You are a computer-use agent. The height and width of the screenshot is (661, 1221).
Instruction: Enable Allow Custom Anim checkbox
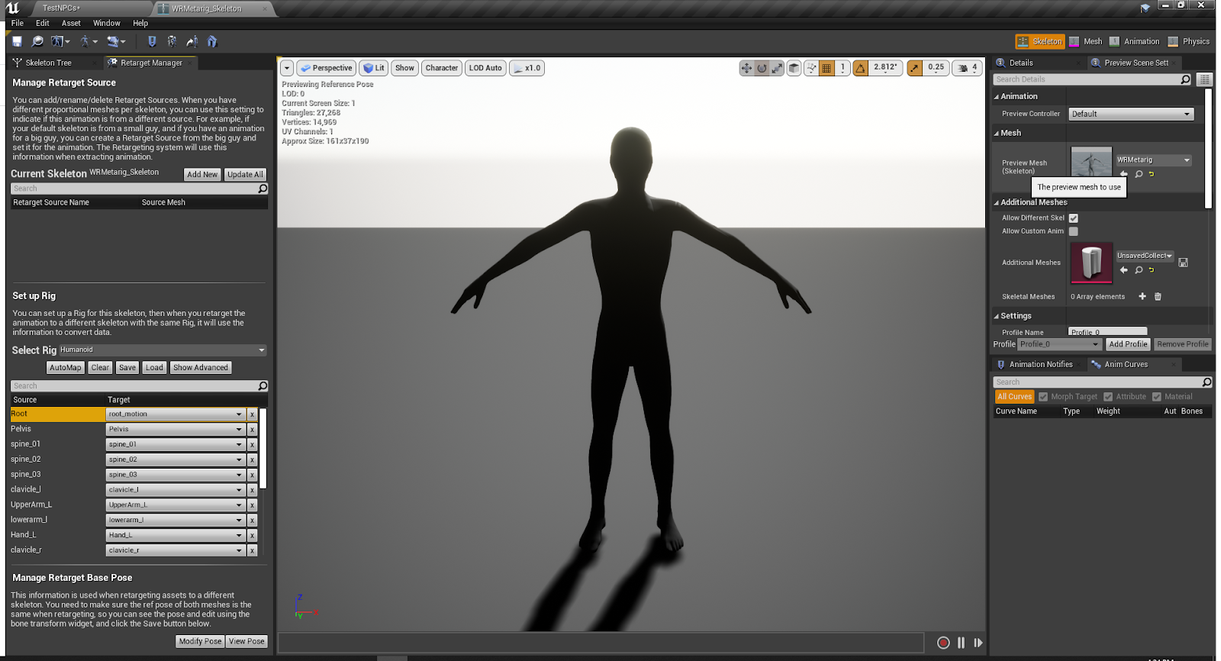[x=1074, y=231]
